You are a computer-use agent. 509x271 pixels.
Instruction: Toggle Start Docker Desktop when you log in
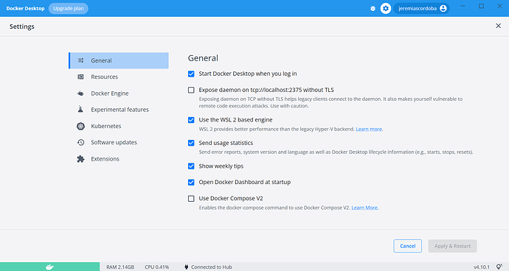(x=191, y=74)
